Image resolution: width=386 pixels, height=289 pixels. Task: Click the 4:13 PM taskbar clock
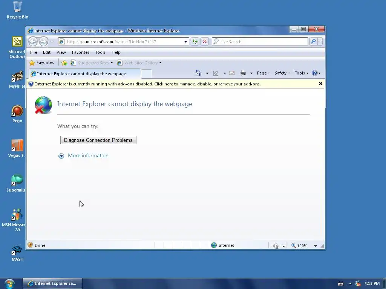point(372,283)
